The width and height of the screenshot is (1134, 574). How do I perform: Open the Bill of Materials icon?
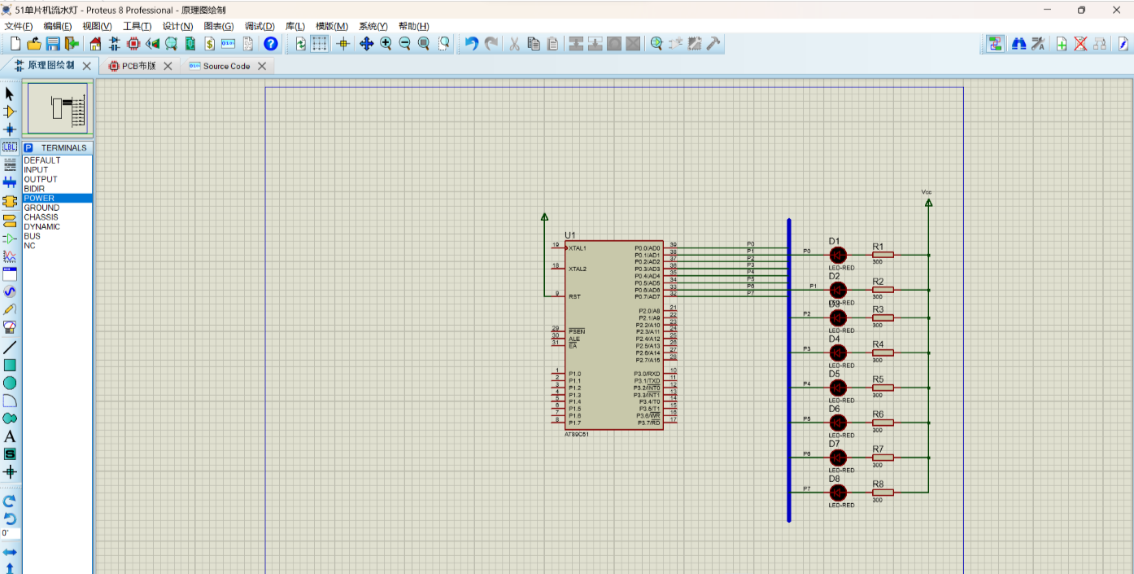click(x=210, y=44)
